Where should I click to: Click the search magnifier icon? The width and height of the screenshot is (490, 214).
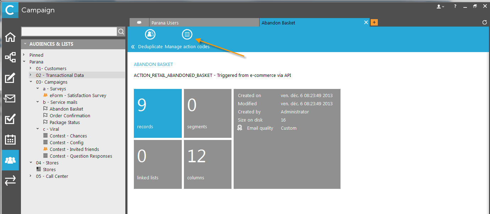pyautogui.click(x=121, y=32)
